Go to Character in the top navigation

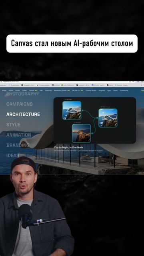(48, 90)
